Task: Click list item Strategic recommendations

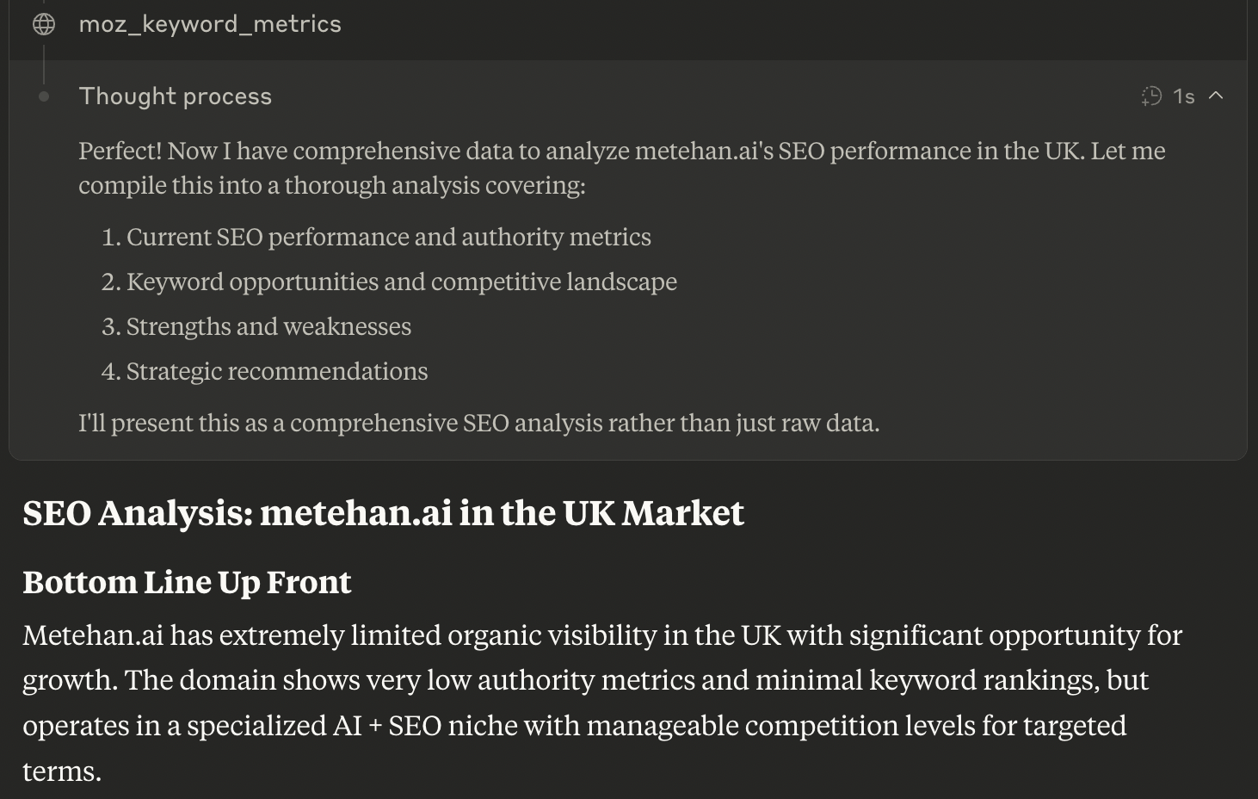Action: click(276, 371)
